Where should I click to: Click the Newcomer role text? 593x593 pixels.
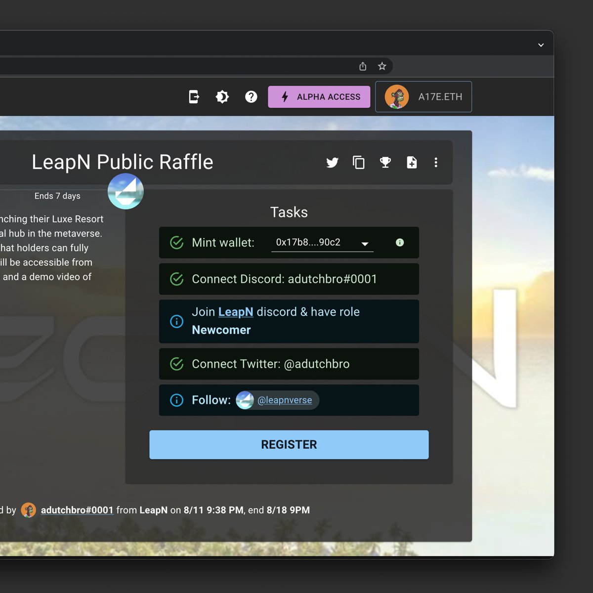click(221, 330)
